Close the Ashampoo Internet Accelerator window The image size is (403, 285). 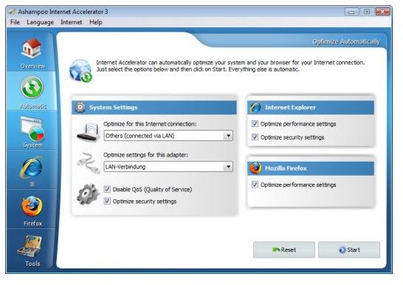click(x=382, y=12)
